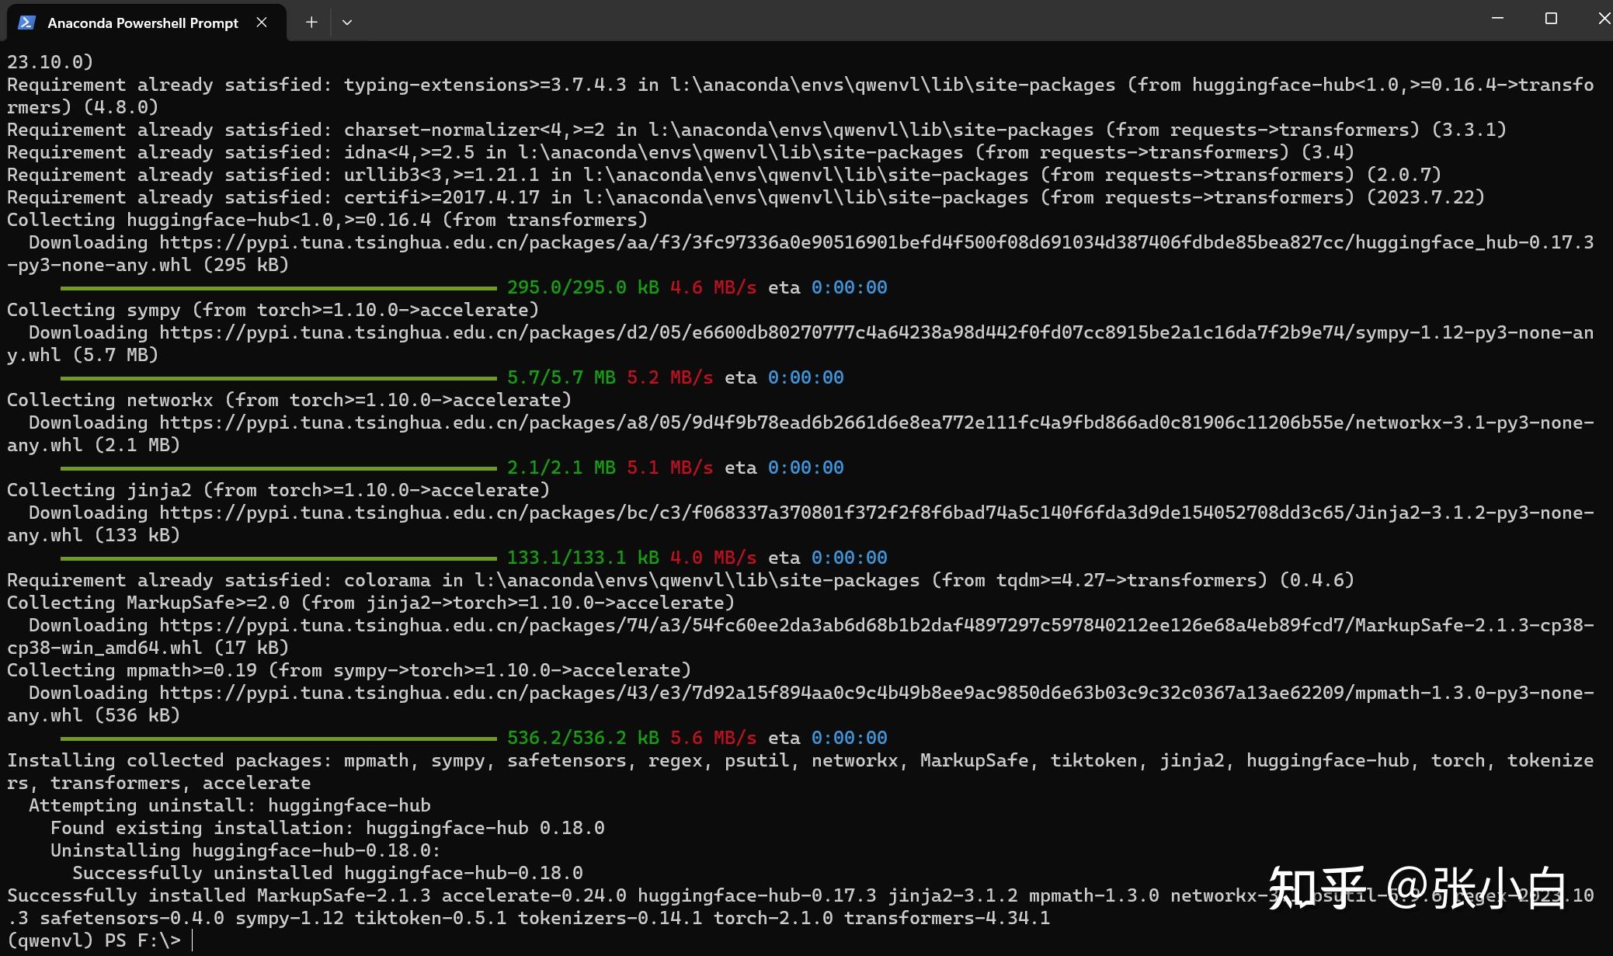Click the idna requirement satisfied line
Viewport: 1613px width, 956px height.
[x=680, y=153]
